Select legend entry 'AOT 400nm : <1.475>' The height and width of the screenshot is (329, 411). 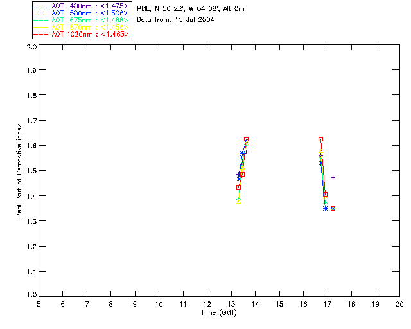82,6
